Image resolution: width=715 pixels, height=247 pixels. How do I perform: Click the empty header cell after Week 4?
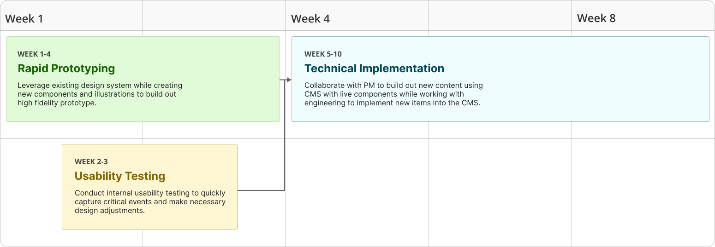click(x=500, y=16)
